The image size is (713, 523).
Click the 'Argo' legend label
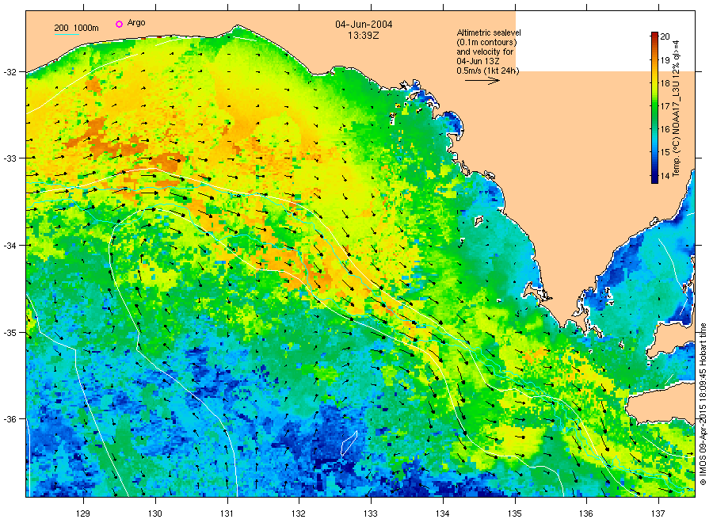pos(136,23)
